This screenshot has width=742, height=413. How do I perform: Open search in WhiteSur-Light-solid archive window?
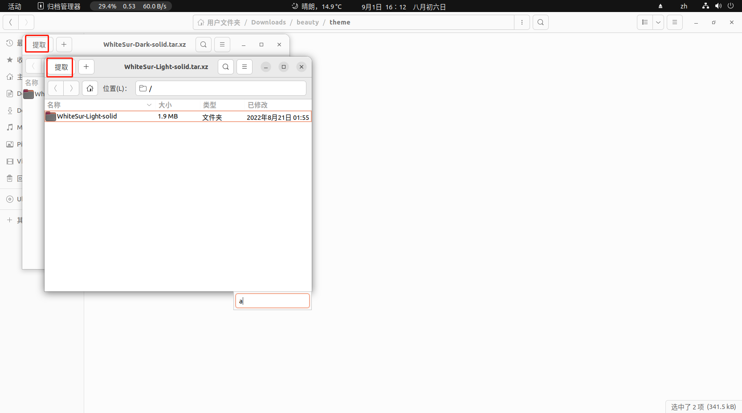pos(226,67)
